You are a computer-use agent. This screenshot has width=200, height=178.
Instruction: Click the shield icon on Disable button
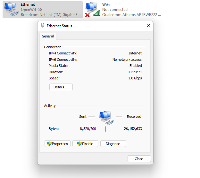(79, 144)
